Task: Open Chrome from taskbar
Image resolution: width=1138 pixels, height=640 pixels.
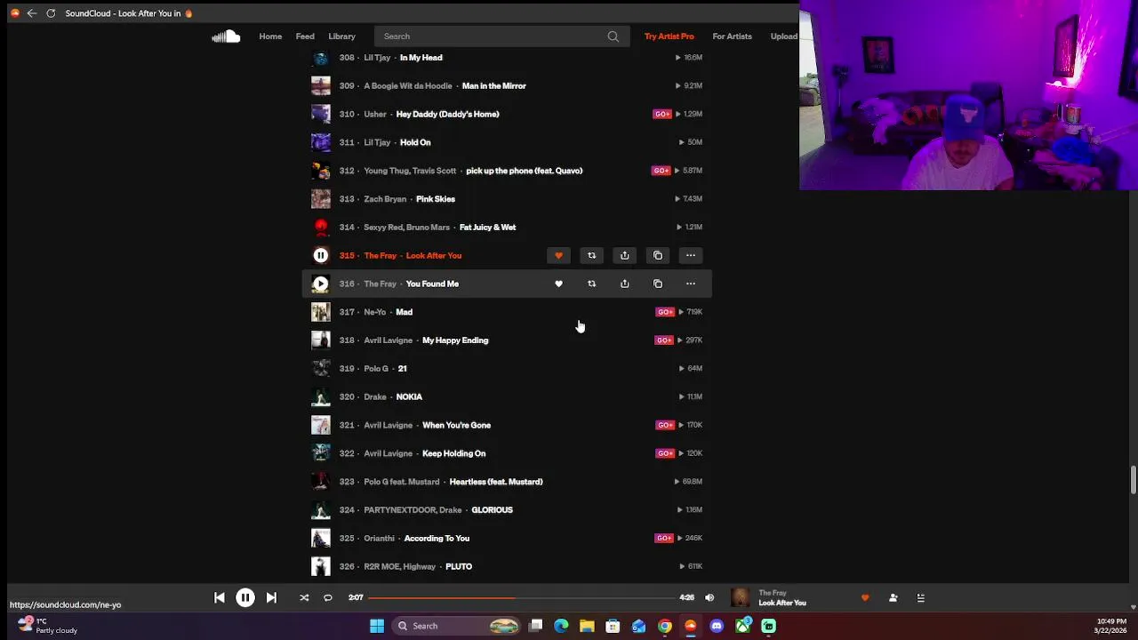Action: (665, 627)
